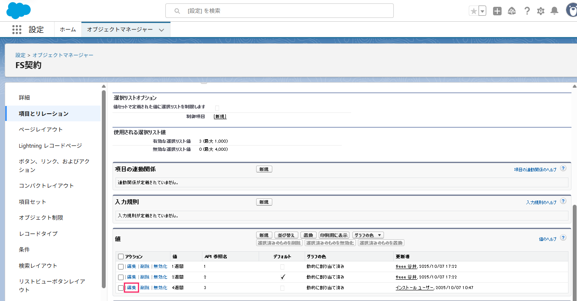Click the 選択済みのものを削除 button
The image size is (577, 301).
[279, 243]
